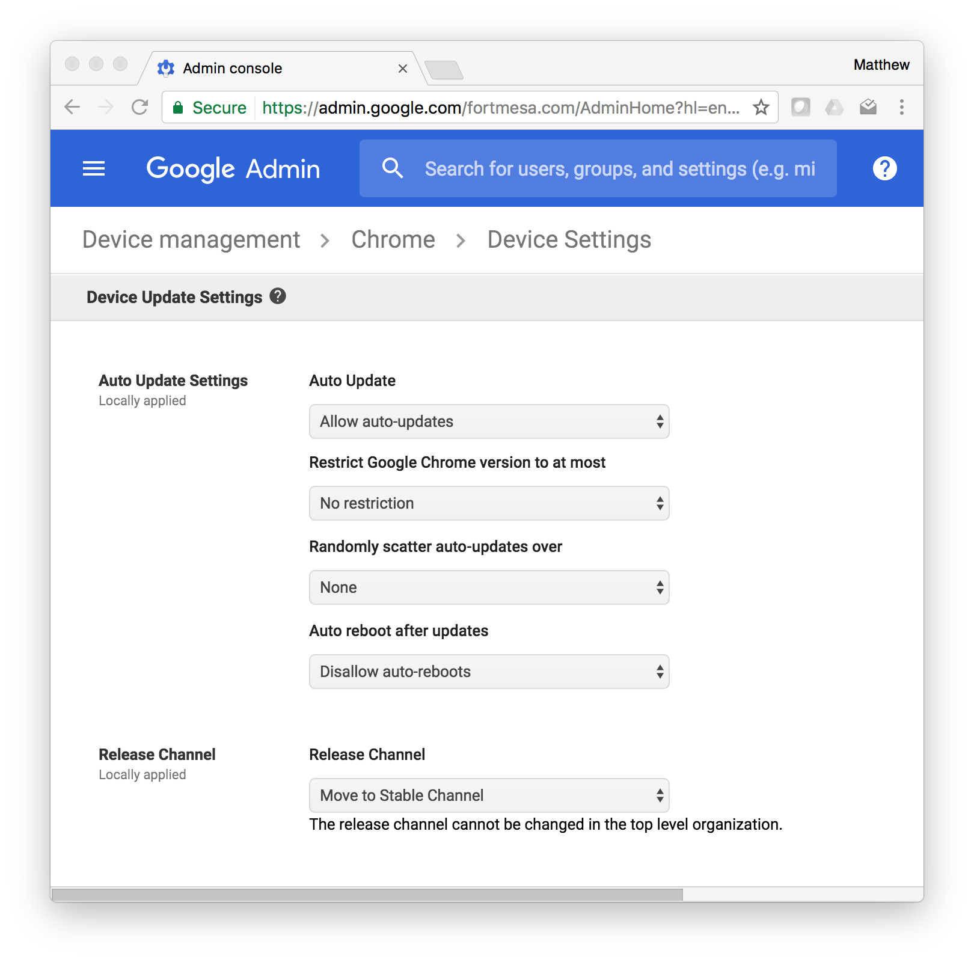Click the Admin console tab favicon

[x=166, y=68]
